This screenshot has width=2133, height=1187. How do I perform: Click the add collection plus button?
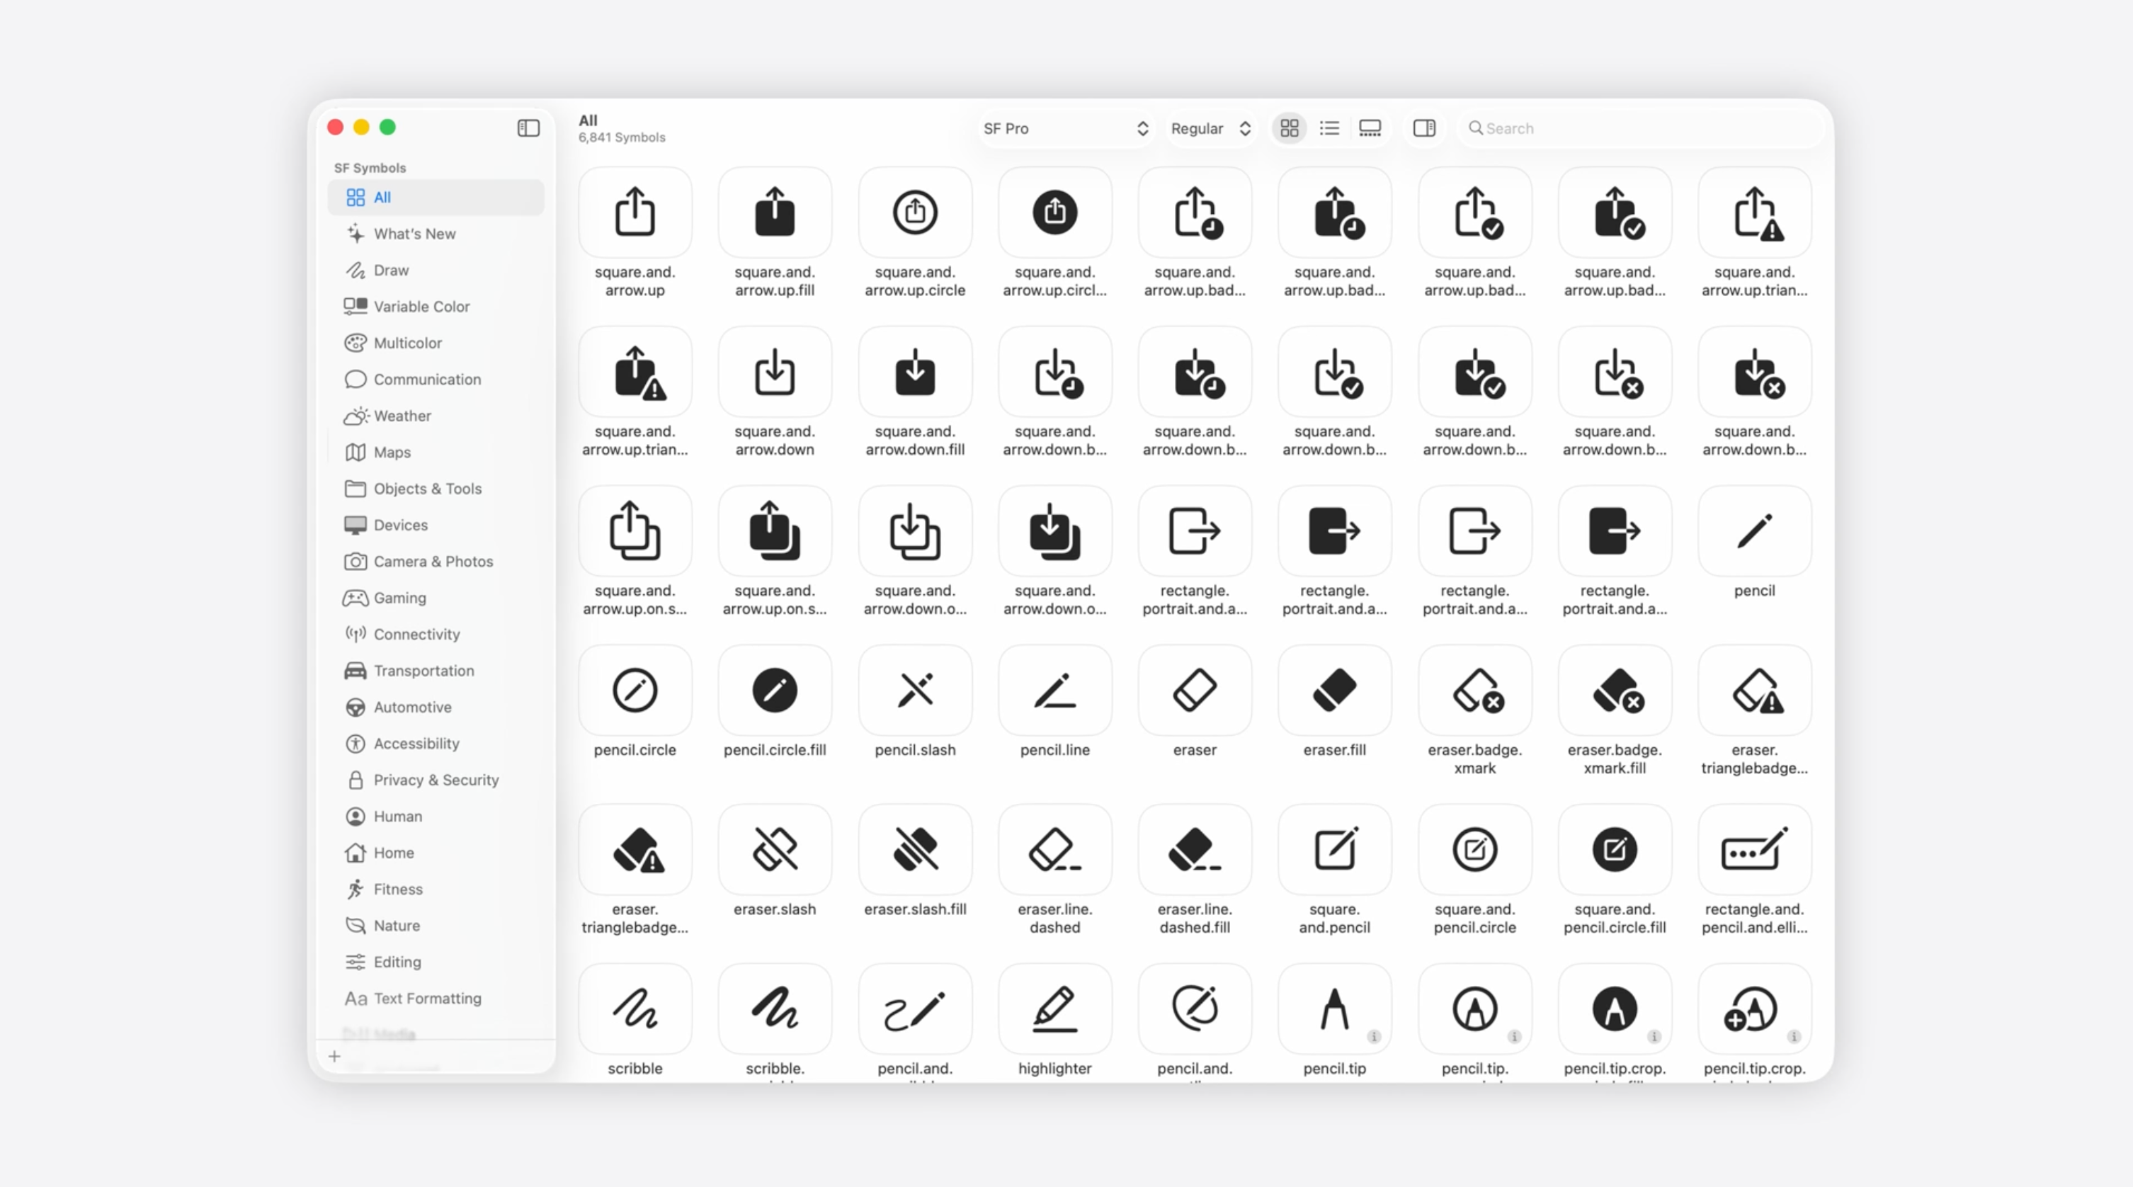(334, 1056)
